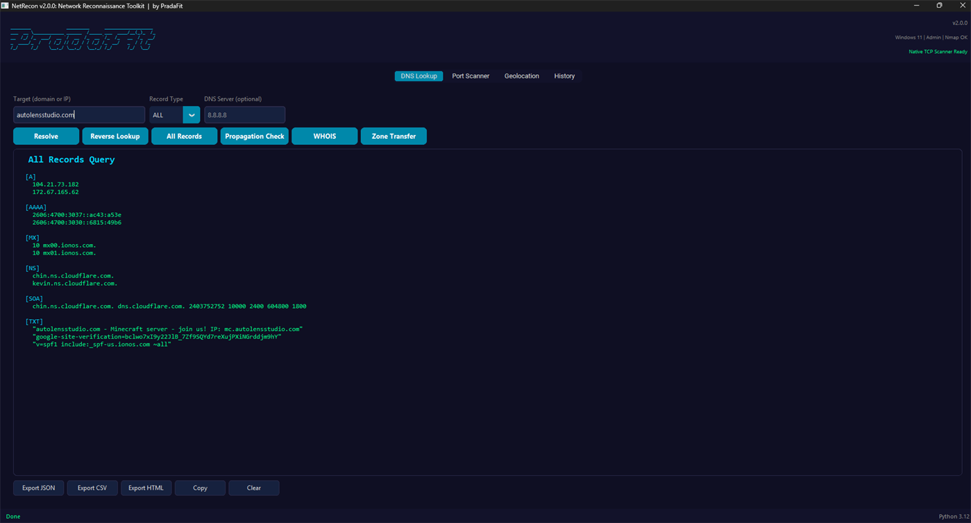Select AAAA record 2606:4700:3030::6815:49b6
This screenshot has height=523, width=971.
(76, 223)
